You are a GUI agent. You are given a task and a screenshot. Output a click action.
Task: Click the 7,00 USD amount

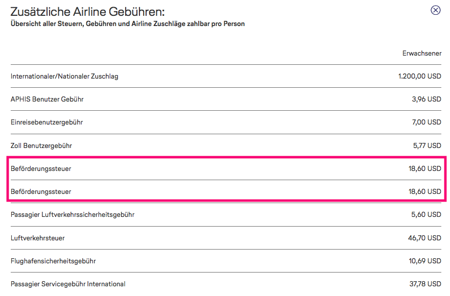427,122
